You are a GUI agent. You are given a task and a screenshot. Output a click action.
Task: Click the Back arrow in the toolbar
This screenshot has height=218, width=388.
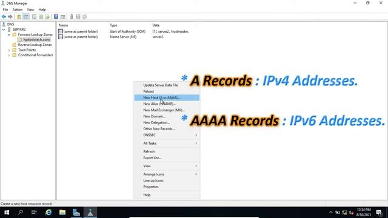(x=4, y=16)
